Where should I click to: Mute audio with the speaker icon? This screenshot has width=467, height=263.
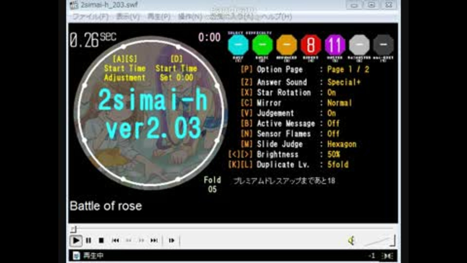pyautogui.click(x=352, y=240)
